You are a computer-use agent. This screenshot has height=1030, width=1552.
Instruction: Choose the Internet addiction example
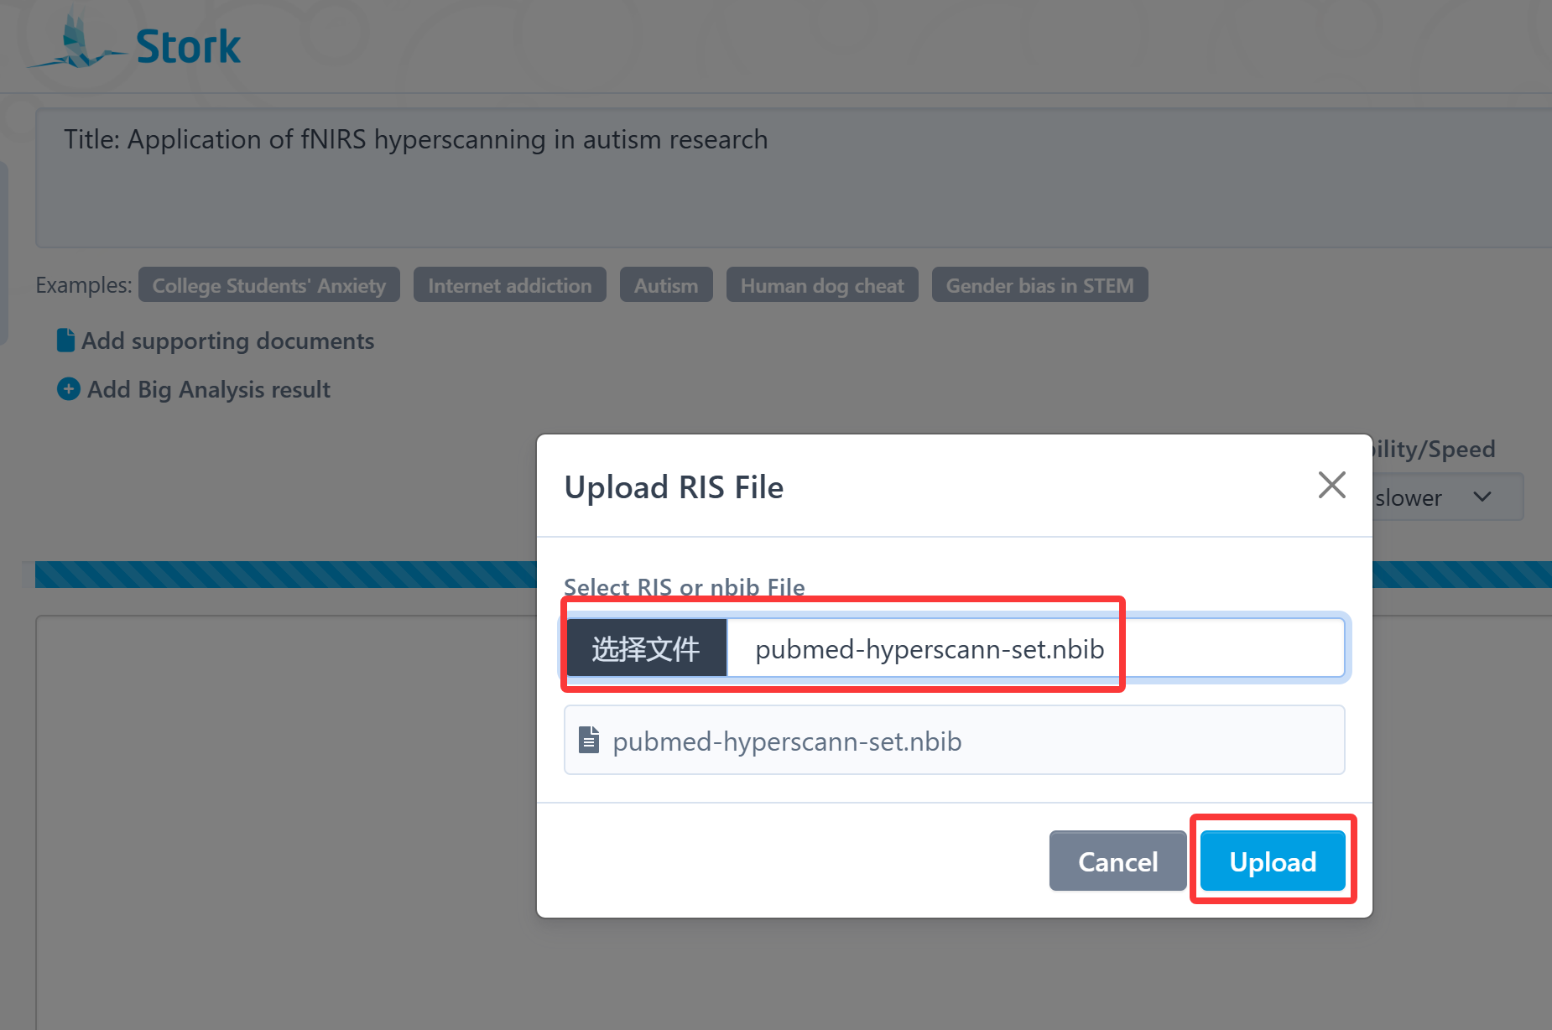click(x=509, y=285)
